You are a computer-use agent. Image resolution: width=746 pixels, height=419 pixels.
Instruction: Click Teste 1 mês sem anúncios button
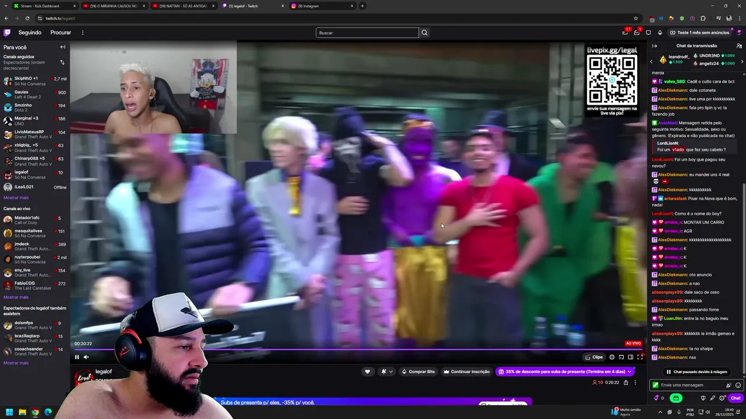[699, 33]
